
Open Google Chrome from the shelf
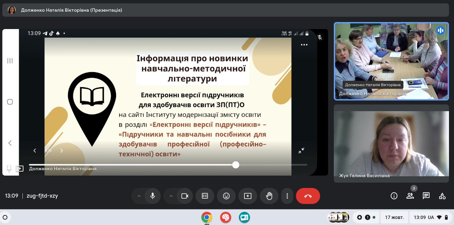tap(207, 218)
